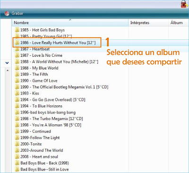Click folder icon of 1986 - Love Really Hurts

[x=17, y=43]
